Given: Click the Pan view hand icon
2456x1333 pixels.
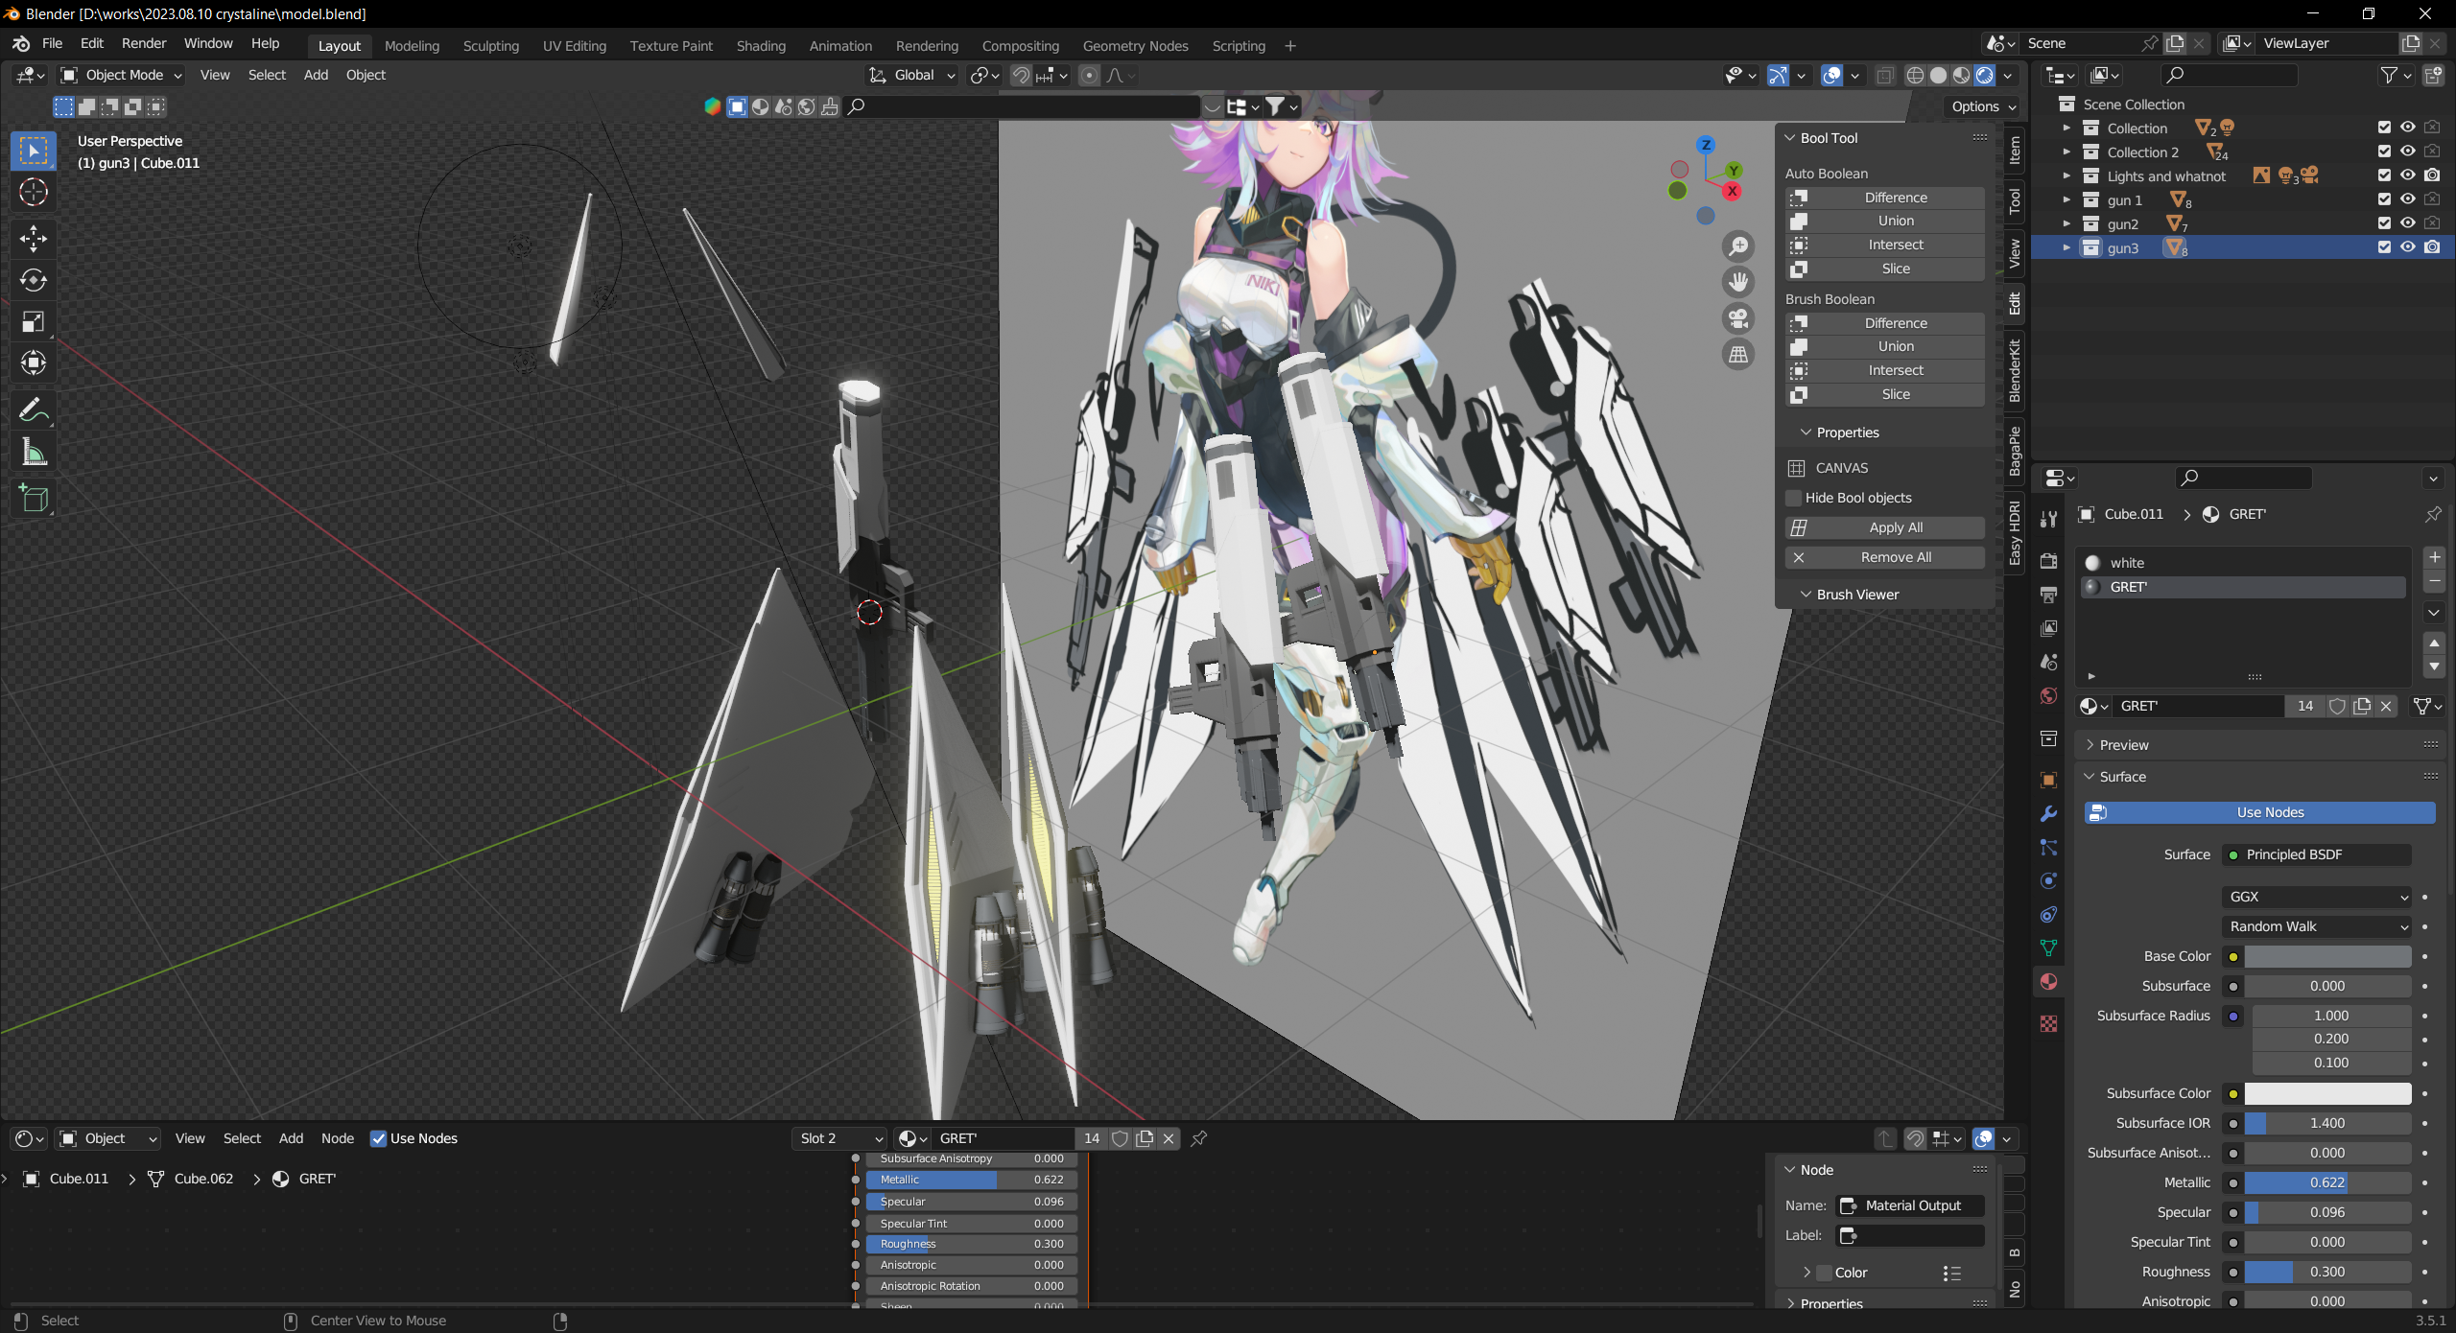Looking at the screenshot, I should (1738, 282).
